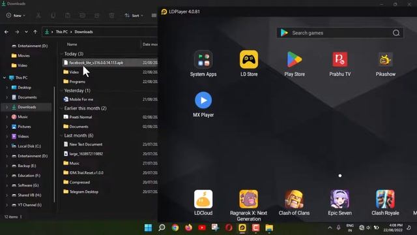417x235 pixels.
Task: Expand the Music tree node
Action: pyautogui.click(x=7, y=117)
